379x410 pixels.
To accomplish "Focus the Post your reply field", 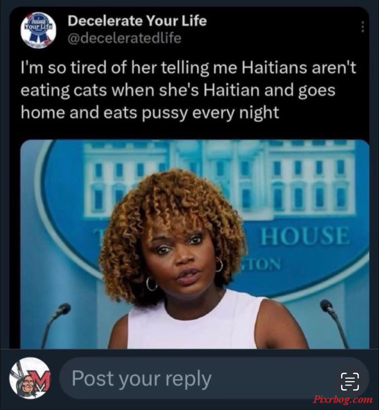I will (x=214, y=378).
